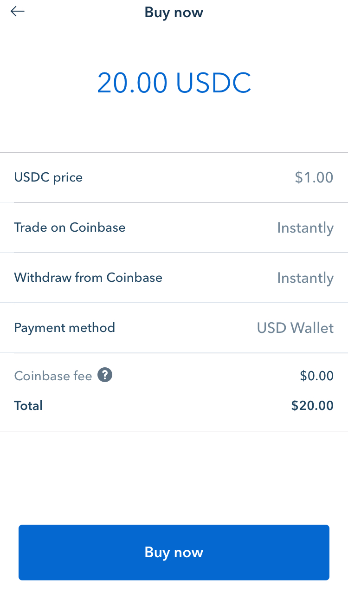This screenshot has height=592, width=348.
Task: Tap the Coinbase fee label
Action: 53,376
